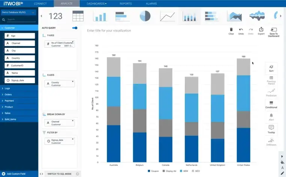The height and width of the screenshot is (177, 286).
Task: Toggle the Auto Query switch
Action: pyautogui.click(x=75, y=28)
